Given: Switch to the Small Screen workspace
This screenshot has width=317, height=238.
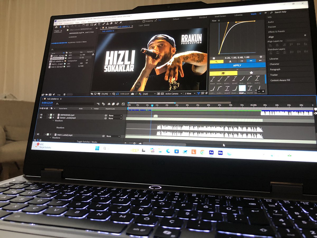Looking at the screenshot, I should coord(220,16).
